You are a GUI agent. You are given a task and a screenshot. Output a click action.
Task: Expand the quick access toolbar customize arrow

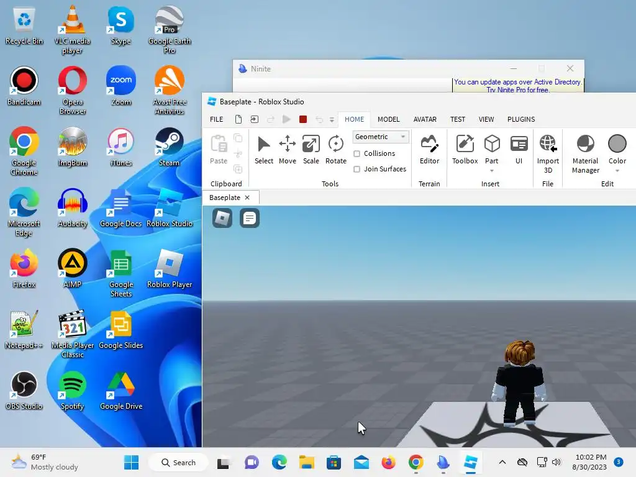point(332,120)
